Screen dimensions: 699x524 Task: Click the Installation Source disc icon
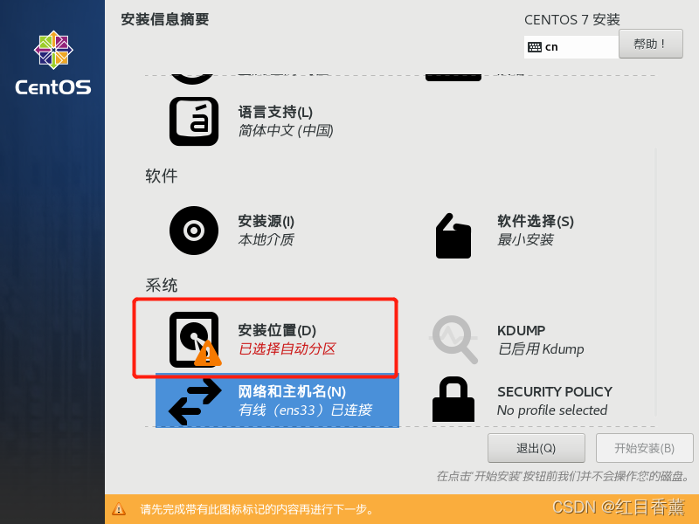click(194, 231)
